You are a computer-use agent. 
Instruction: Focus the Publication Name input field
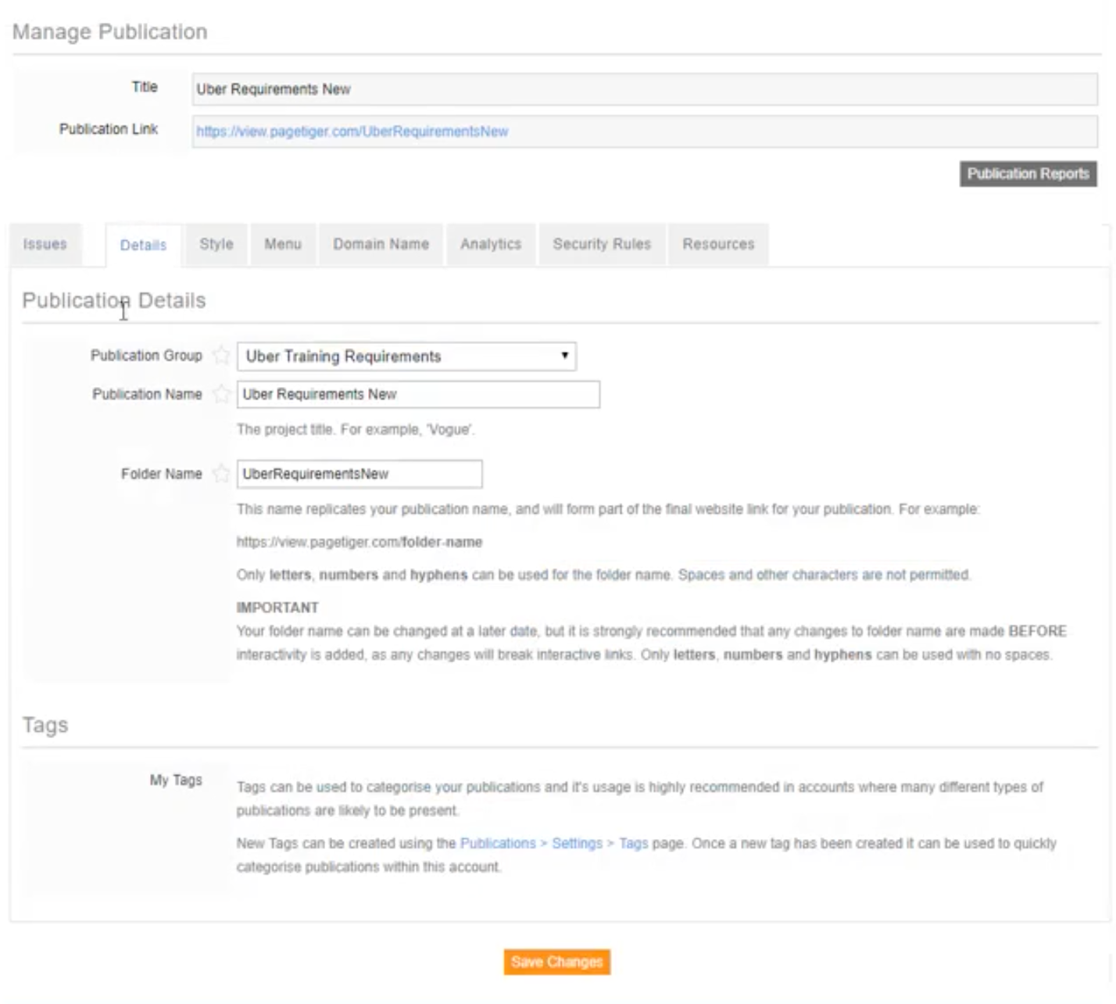[418, 394]
